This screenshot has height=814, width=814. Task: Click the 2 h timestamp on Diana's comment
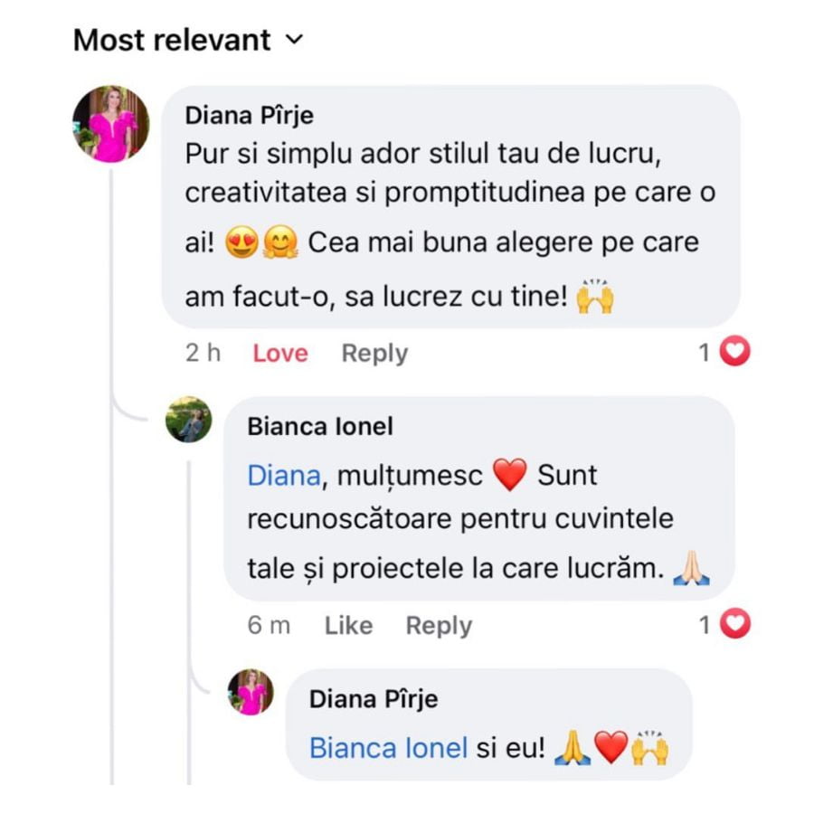click(x=203, y=354)
